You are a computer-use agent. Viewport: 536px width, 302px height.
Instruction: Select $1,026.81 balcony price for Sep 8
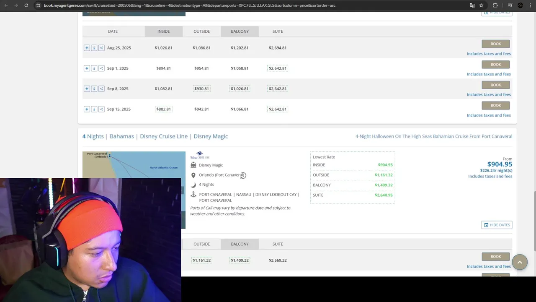pyautogui.click(x=240, y=89)
